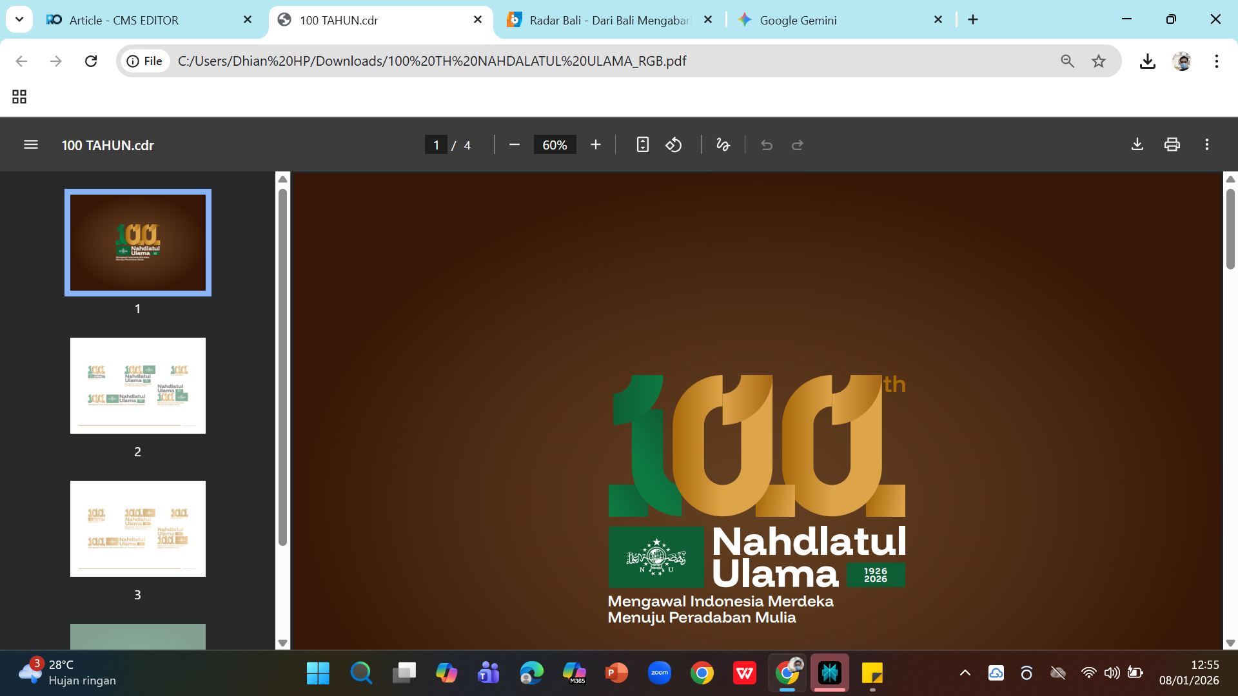The height and width of the screenshot is (696, 1238).
Task: Rotate the PDF counterclockwise
Action: tap(674, 145)
